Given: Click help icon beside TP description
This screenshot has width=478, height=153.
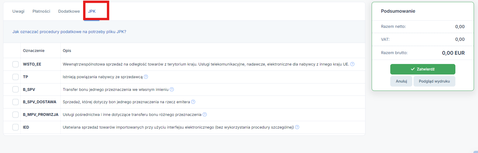Looking at the screenshot, I should coord(146,77).
